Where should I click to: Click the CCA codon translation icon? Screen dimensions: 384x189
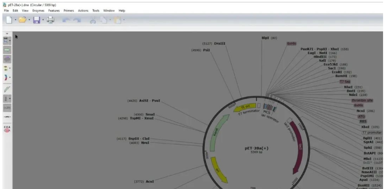(x=7, y=129)
